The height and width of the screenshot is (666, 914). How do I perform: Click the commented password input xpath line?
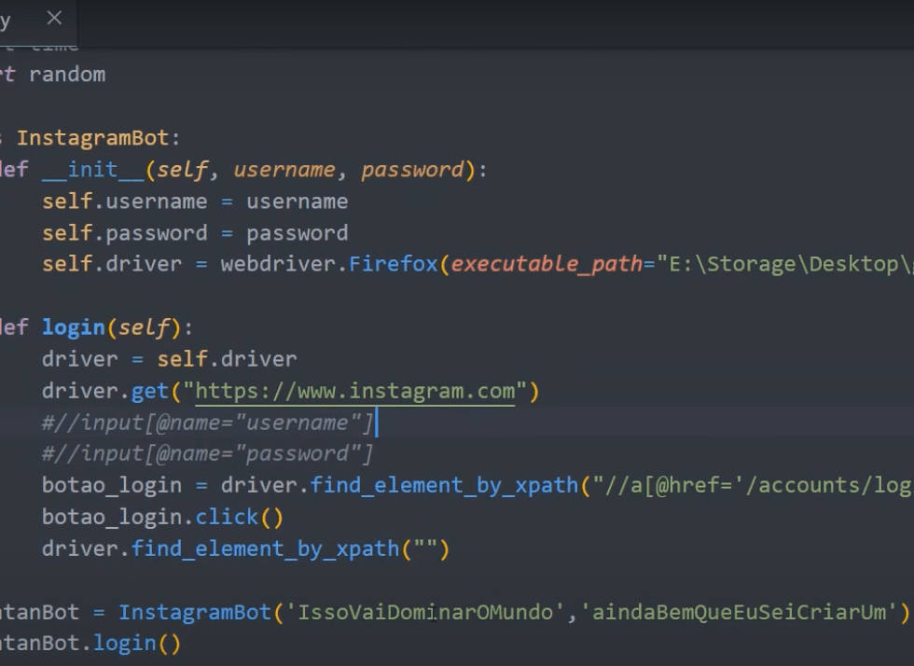207,454
